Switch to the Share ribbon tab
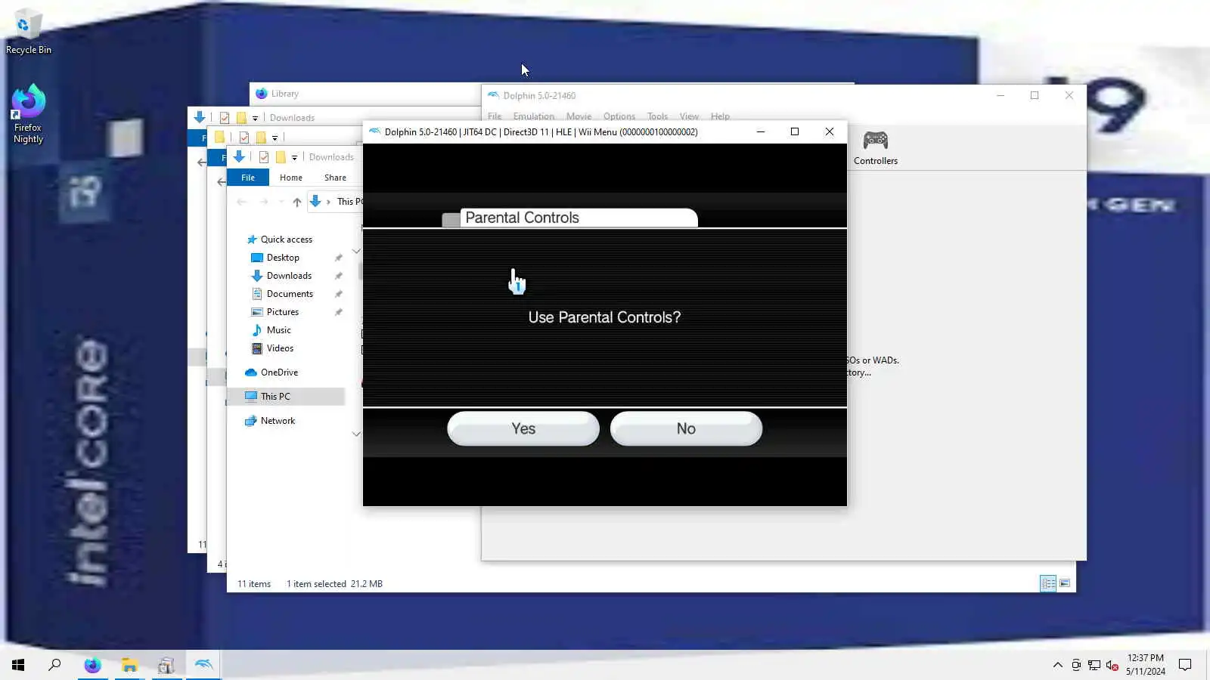1210x680 pixels. point(335,178)
